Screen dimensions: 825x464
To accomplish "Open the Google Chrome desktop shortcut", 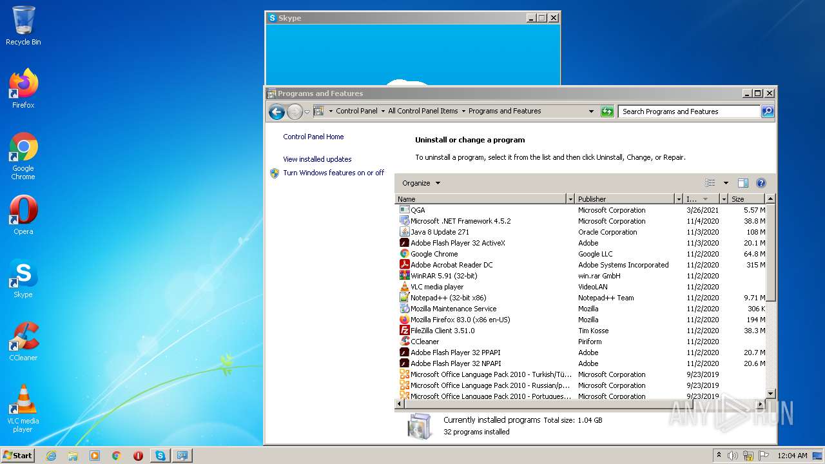I will pos(23,156).
